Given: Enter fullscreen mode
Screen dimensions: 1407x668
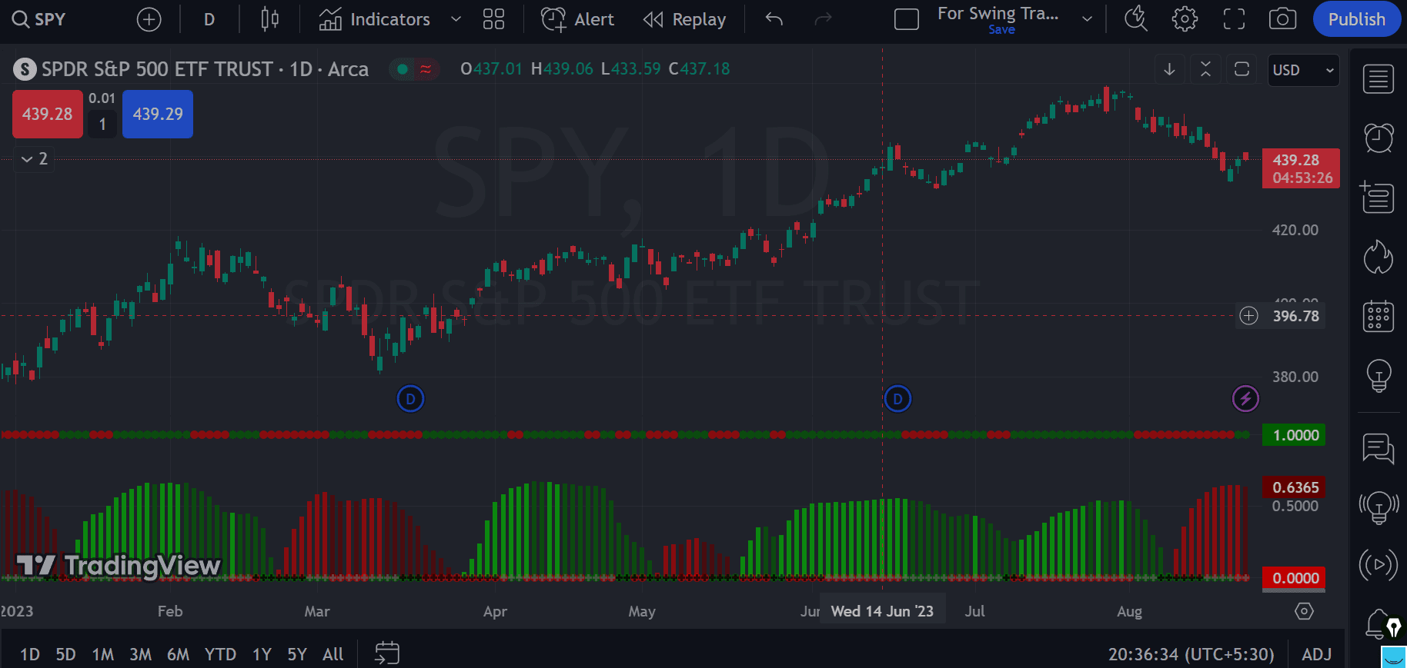Looking at the screenshot, I should point(1234,19).
